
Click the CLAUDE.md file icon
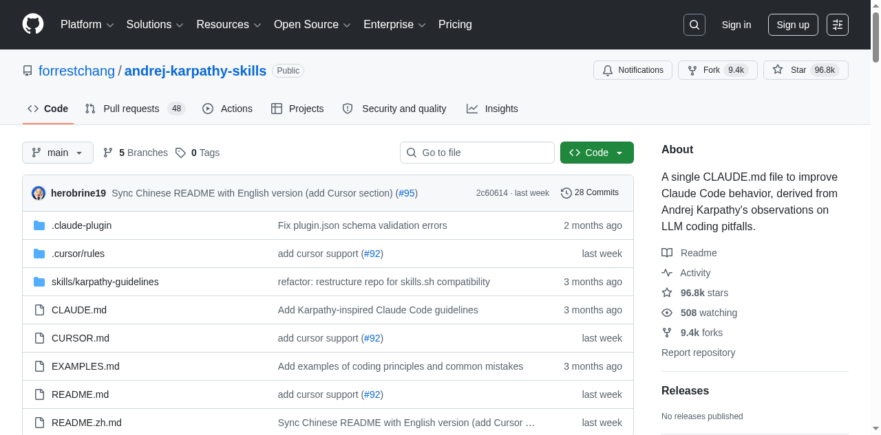39,309
